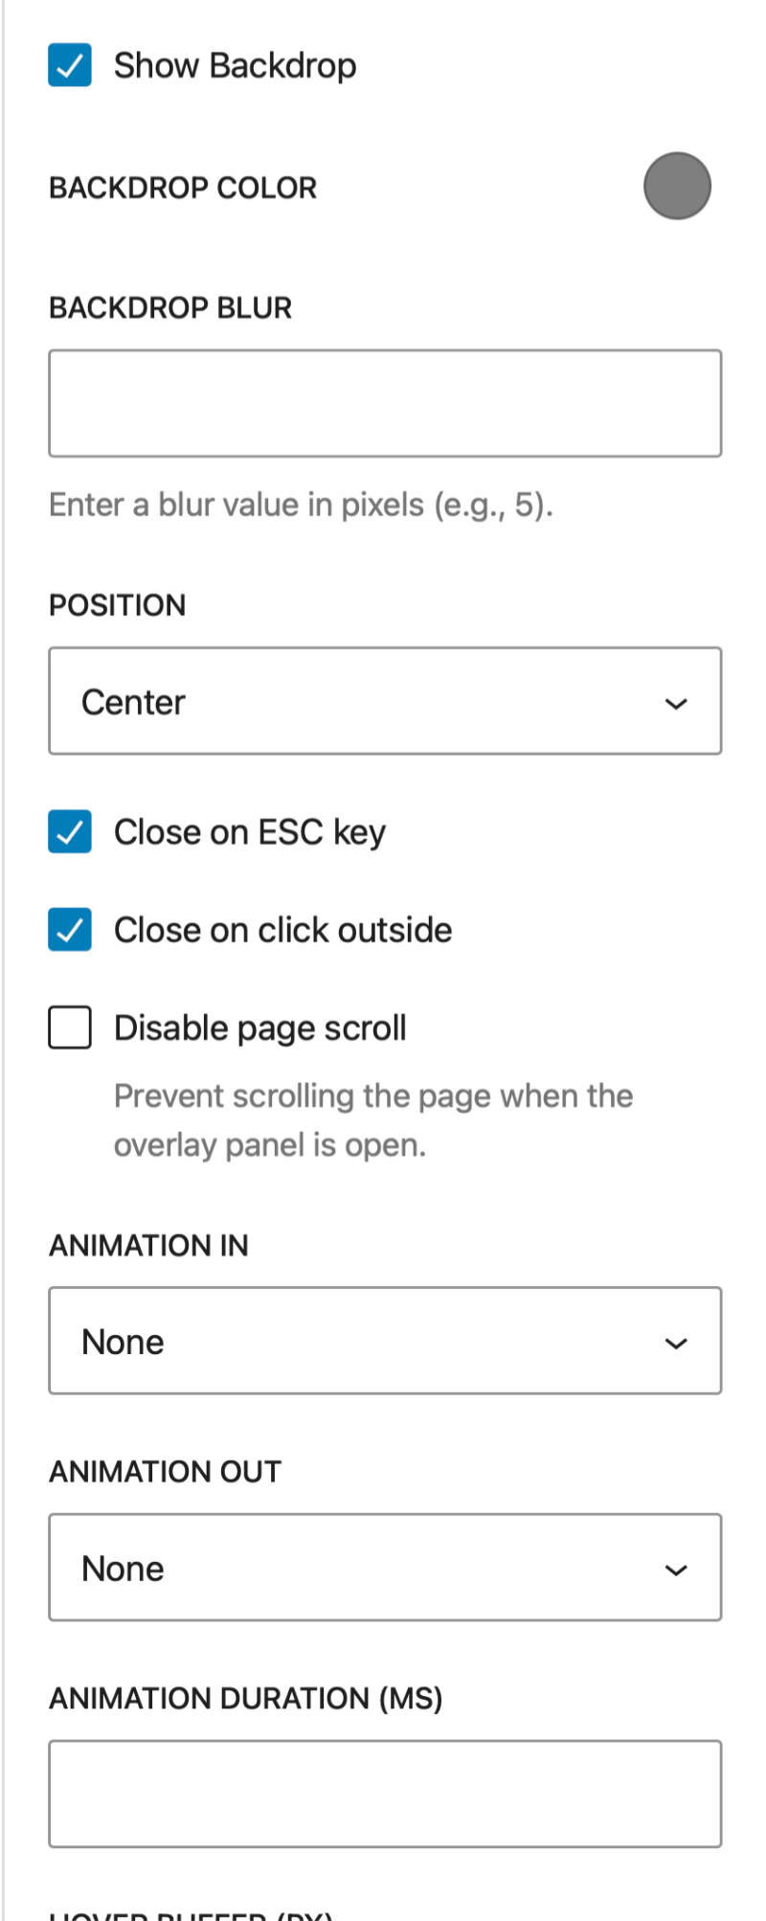
Task: Disable the Close on ESC key option
Action: (69, 832)
